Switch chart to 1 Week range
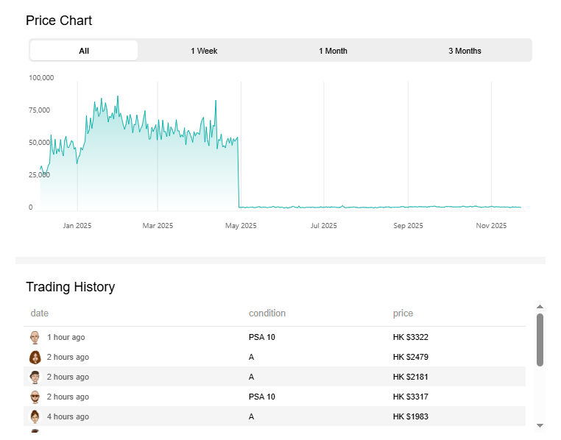 point(204,50)
